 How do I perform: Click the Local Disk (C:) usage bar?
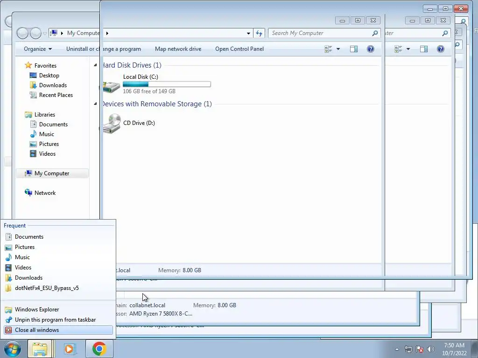(x=167, y=84)
